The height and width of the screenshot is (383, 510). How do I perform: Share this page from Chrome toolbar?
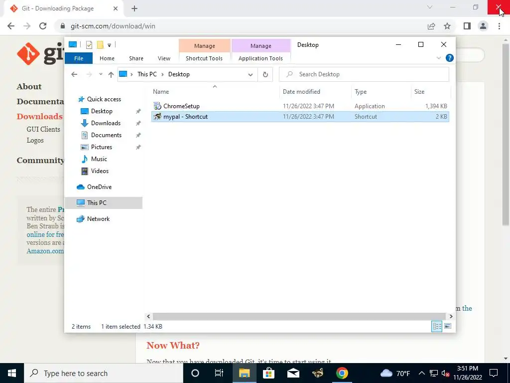click(x=431, y=26)
